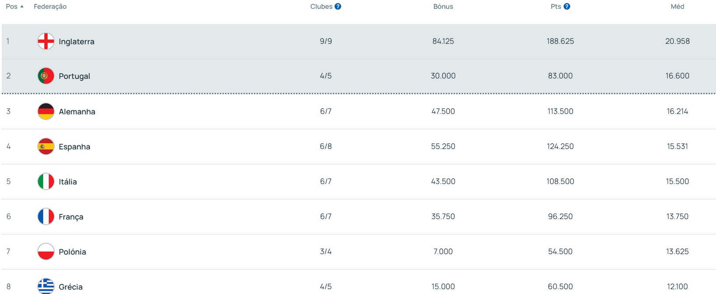
Task: Click the England flag icon
Action: tap(46, 41)
